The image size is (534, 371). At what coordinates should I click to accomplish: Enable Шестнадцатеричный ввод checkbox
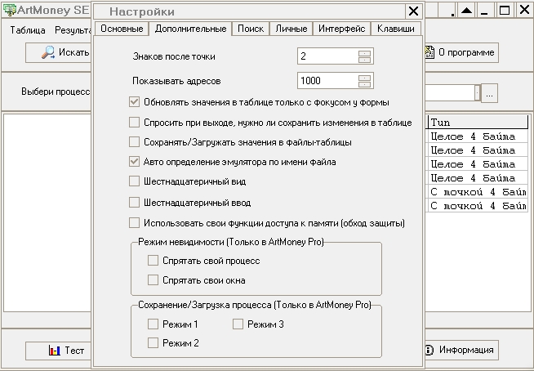(134, 203)
